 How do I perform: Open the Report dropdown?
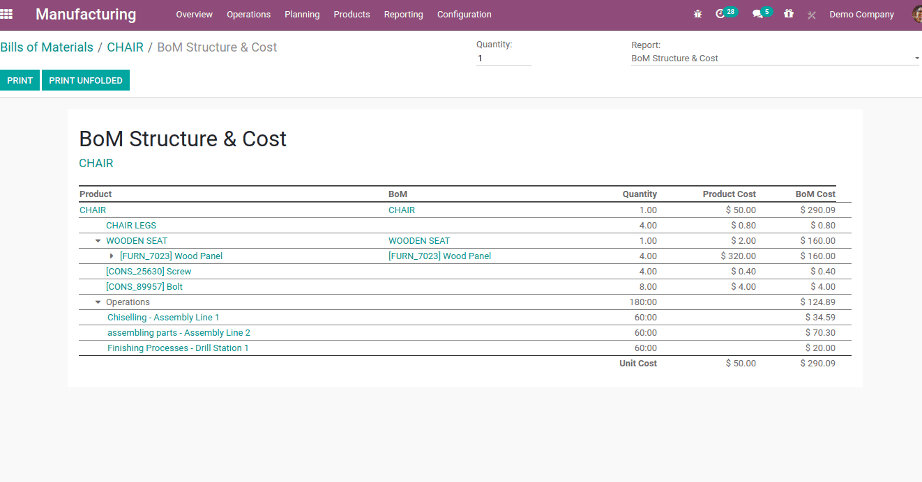pos(776,59)
